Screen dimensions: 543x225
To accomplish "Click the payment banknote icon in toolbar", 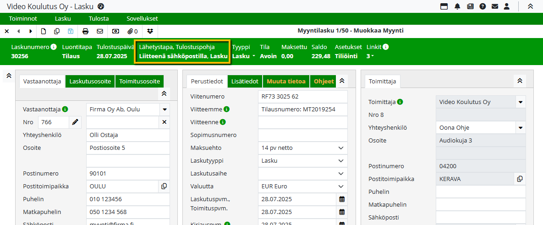I will pos(115,31).
